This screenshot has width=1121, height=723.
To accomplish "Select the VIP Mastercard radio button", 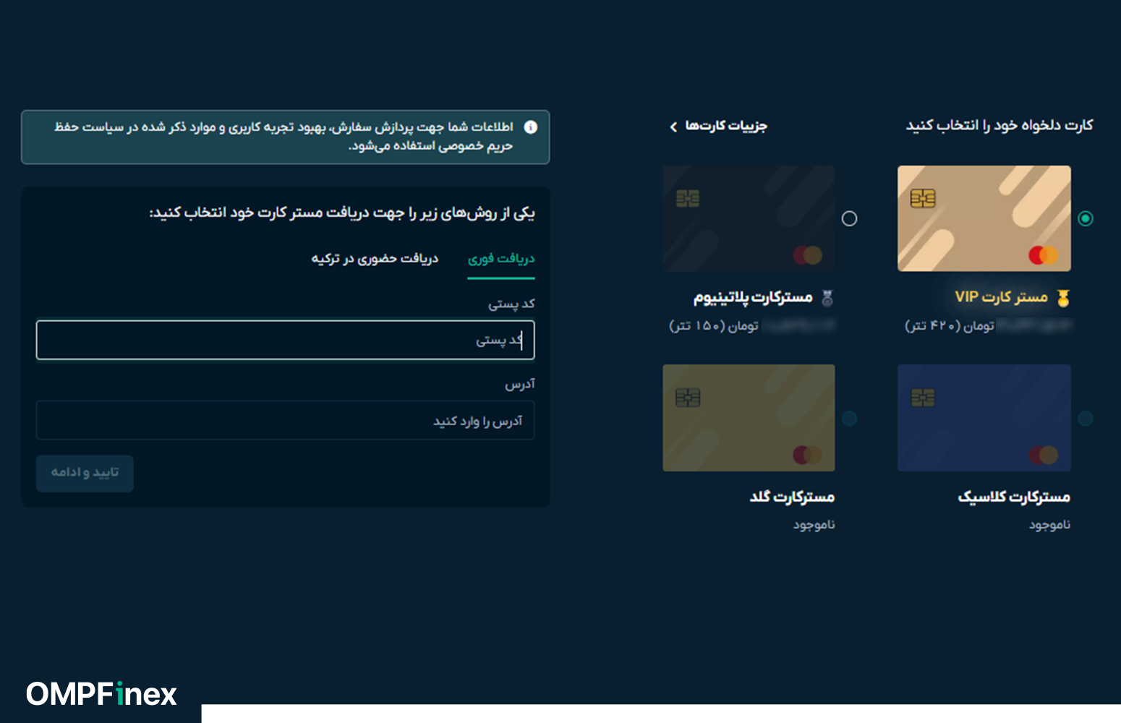I will (1085, 218).
